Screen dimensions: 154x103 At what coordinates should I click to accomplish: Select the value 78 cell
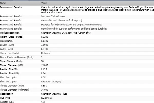click(x=42, y=61)
